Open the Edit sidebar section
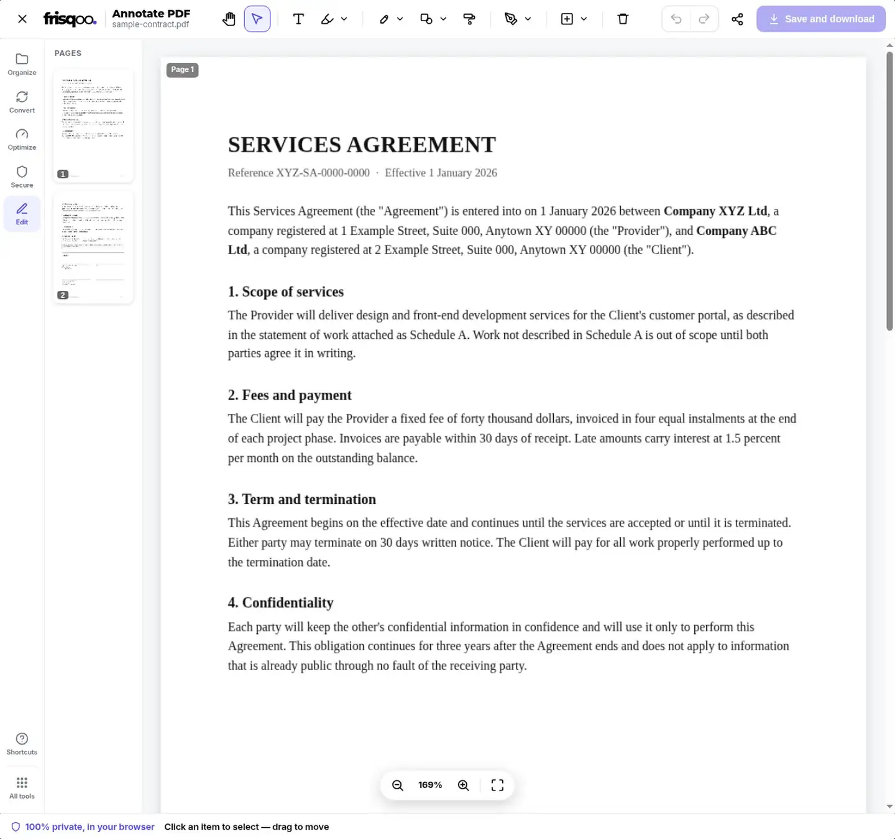This screenshot has height=839, width=895. coord(22,214)
